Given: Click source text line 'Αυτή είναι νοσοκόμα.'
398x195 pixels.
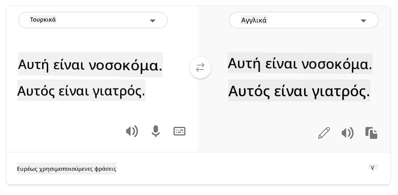Looking at the screenshot, I should point(90,65).
